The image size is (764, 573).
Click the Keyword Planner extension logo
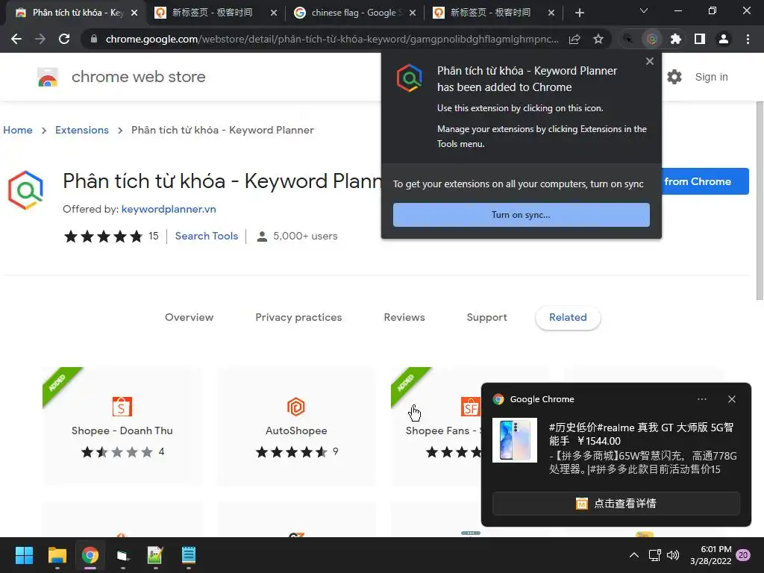tap(26, 190)
